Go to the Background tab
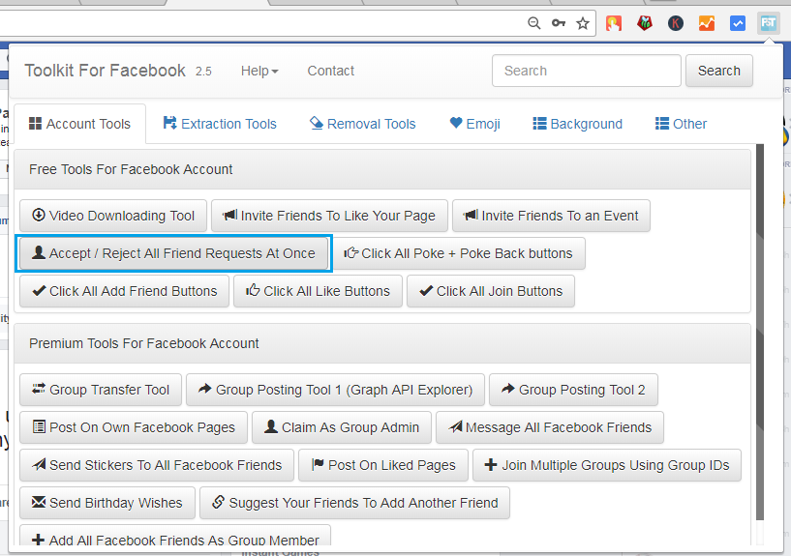The height and width of the screenshot is (556, 791). click(577, 124)
